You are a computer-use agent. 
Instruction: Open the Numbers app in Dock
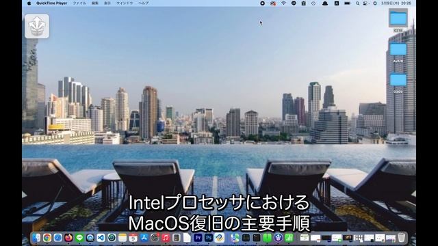pos(289,238)
